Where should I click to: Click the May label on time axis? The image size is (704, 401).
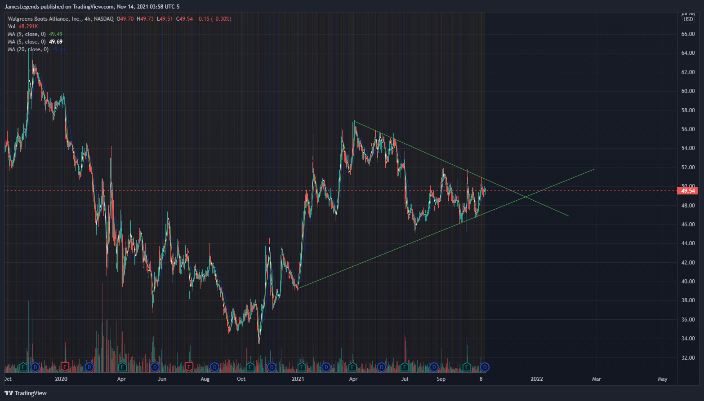point(663,379)
